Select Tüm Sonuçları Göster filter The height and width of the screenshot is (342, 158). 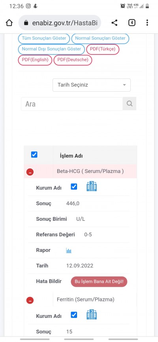point(44,38)
